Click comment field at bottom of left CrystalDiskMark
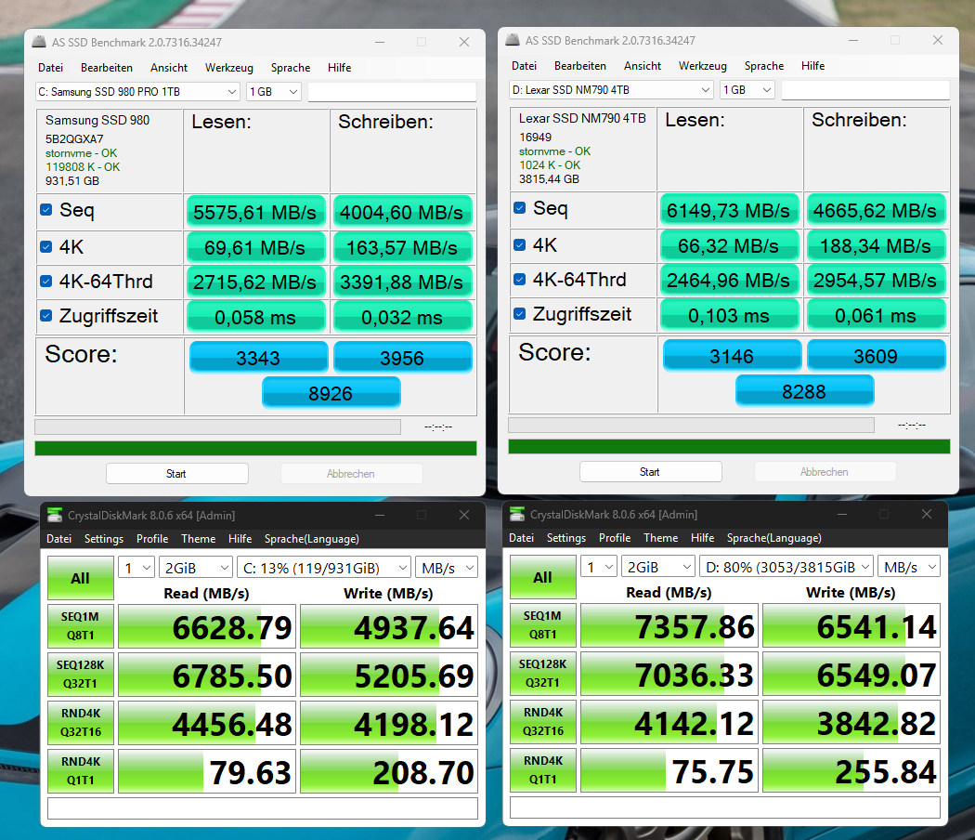Screen dimensions: 975x840 263,808
